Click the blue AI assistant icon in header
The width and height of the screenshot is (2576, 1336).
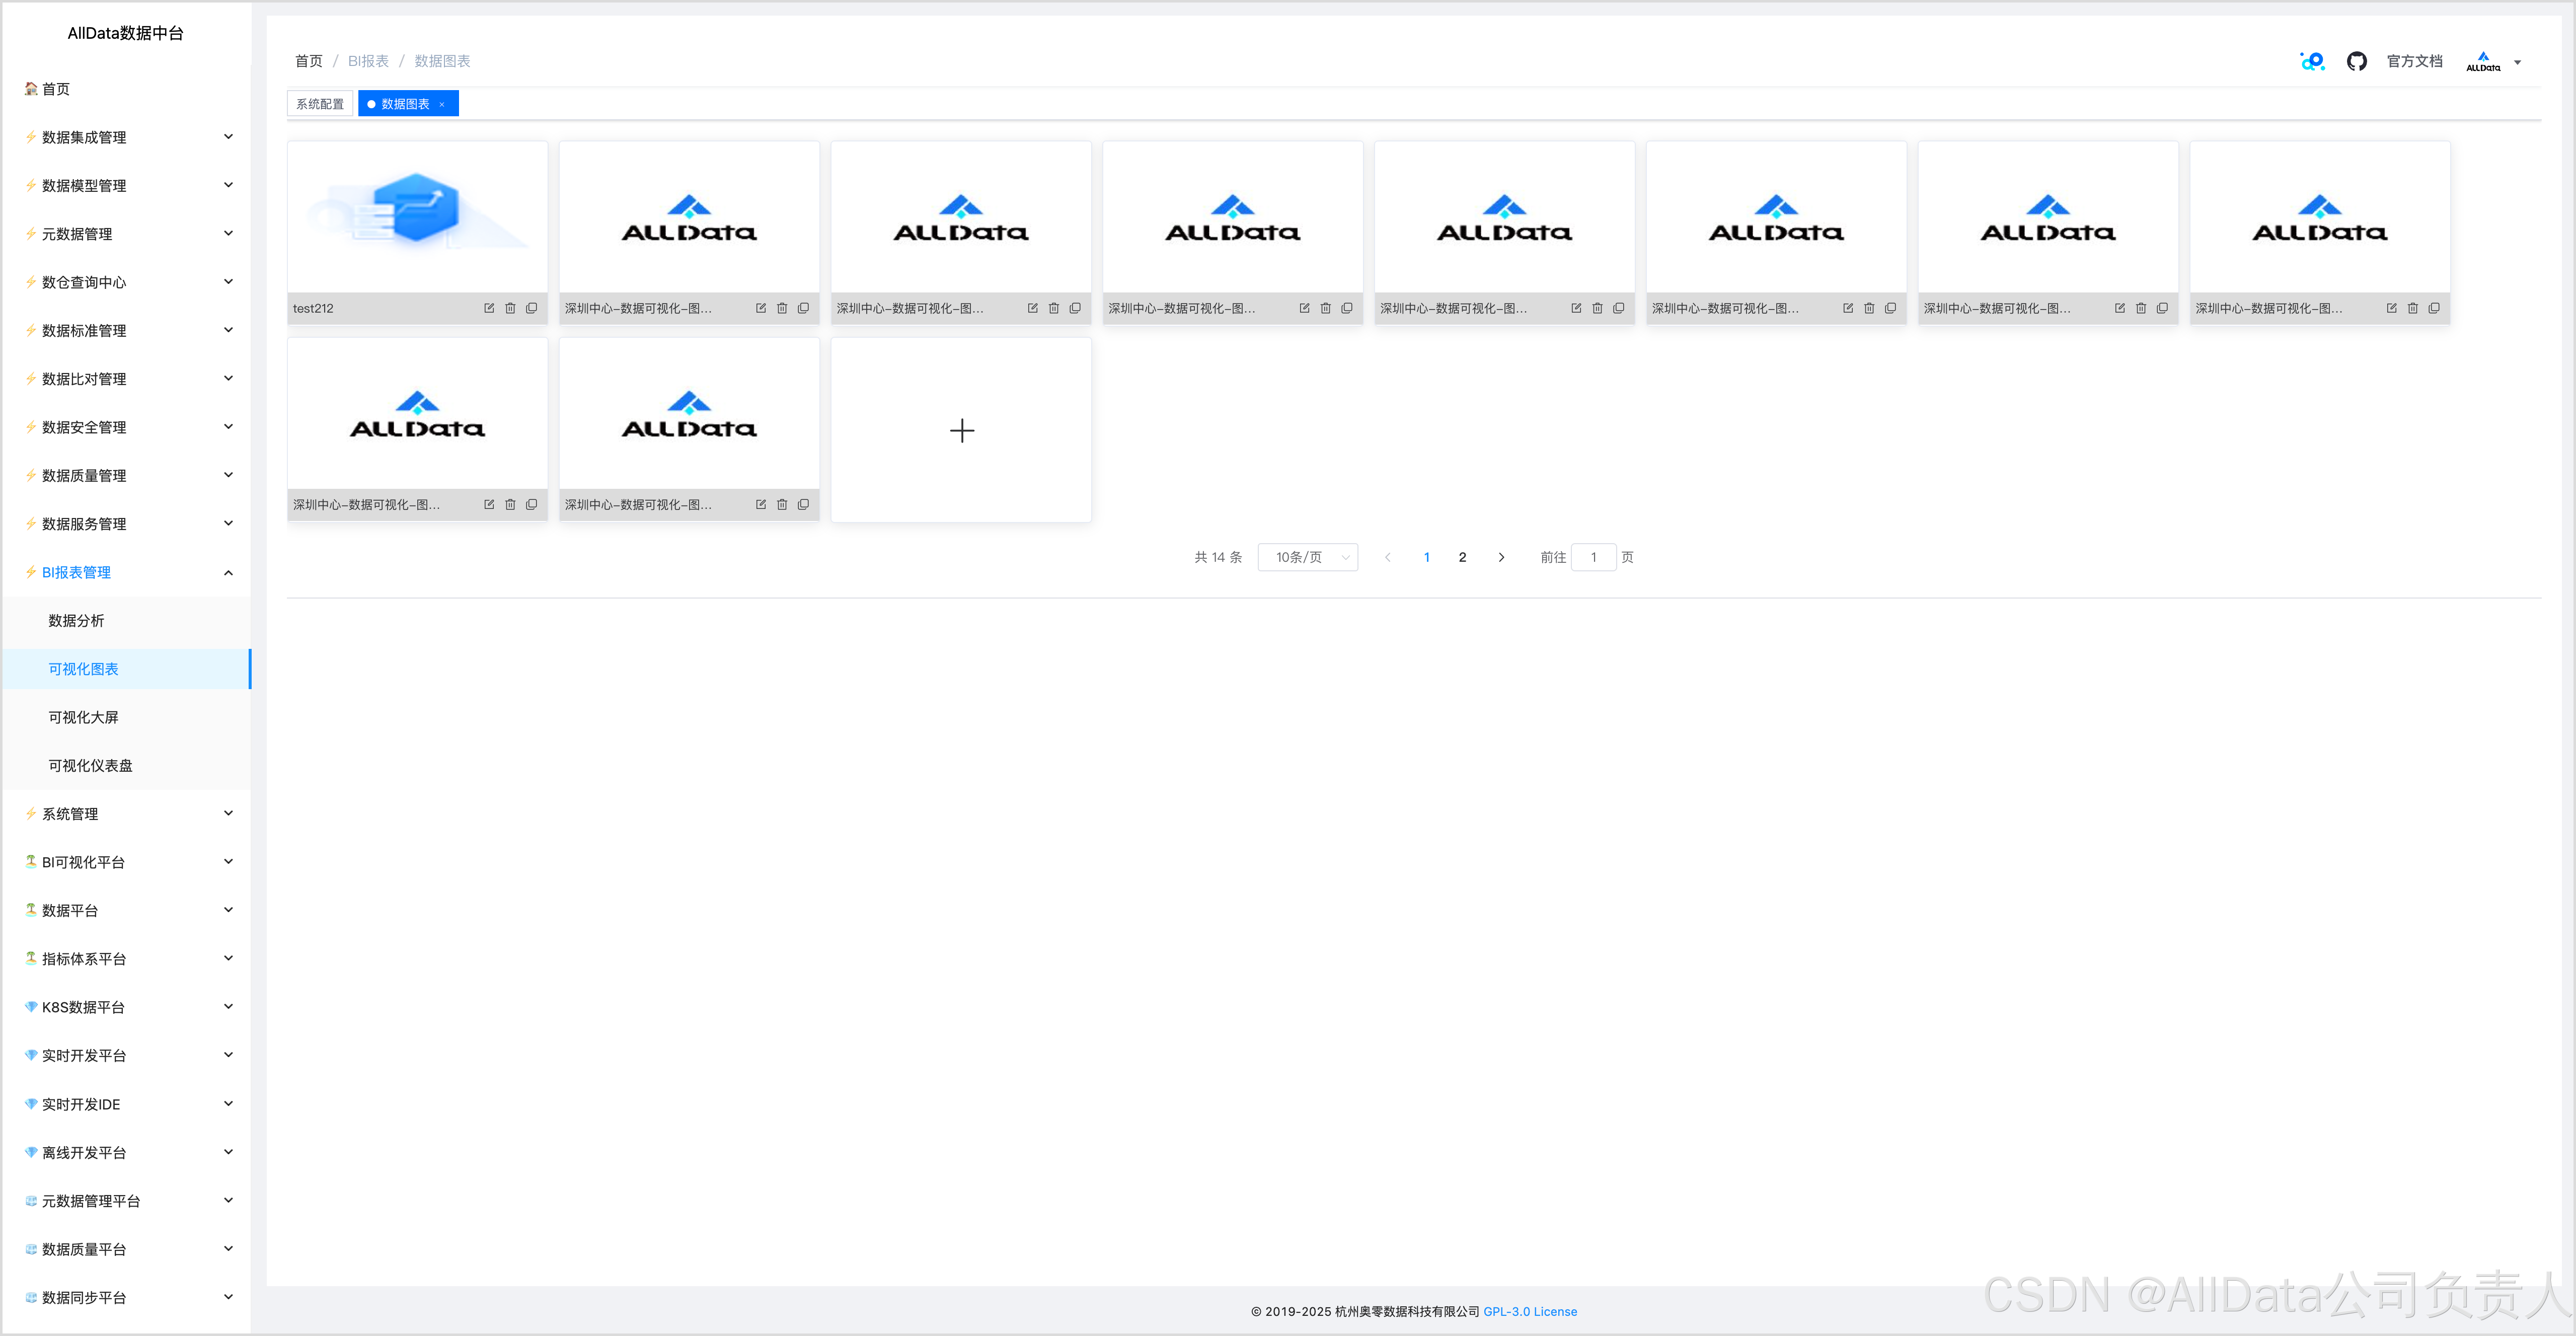[x=2312, y=61]
